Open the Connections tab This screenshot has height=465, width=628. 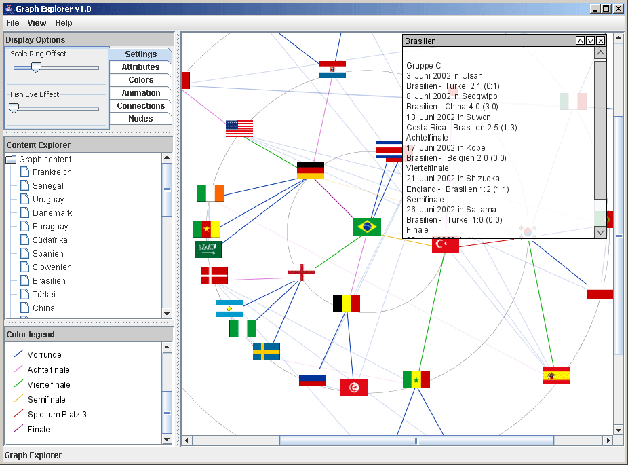[140, 106]
